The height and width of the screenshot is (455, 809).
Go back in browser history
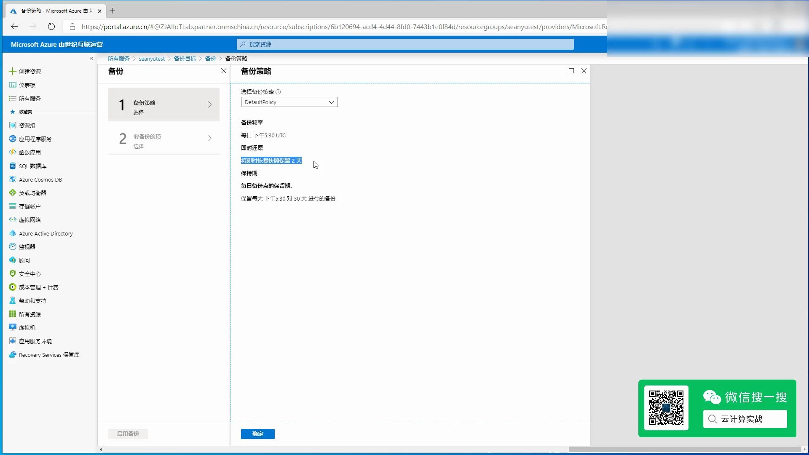[x=14, y=27]
